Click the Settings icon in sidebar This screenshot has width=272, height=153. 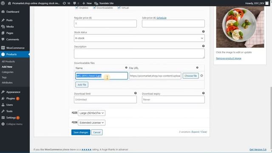tap(3, 118)
